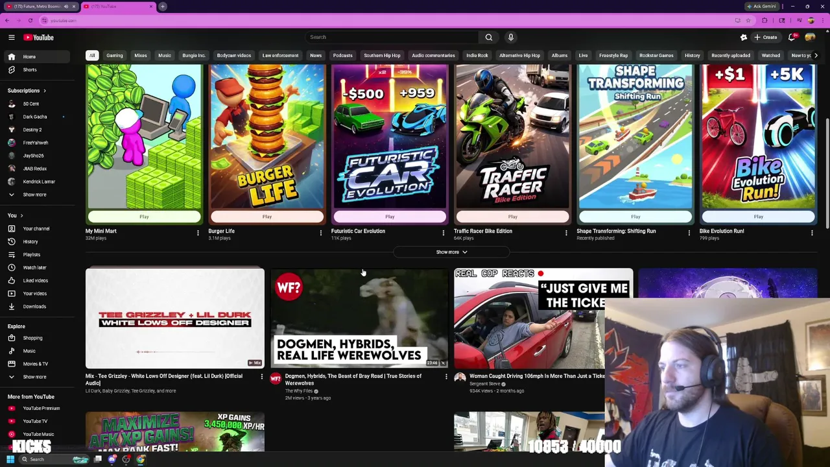
Task: Select the Southern Hip Hop chip
Action: pos(382,55)
